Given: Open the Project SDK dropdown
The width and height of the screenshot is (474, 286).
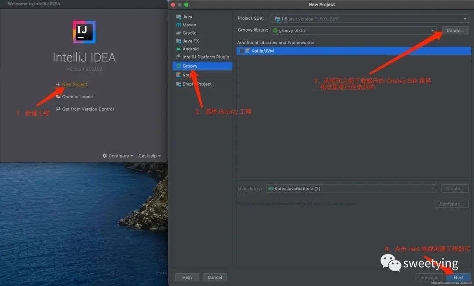Looking at the screenshot, I should coord(370,19).
